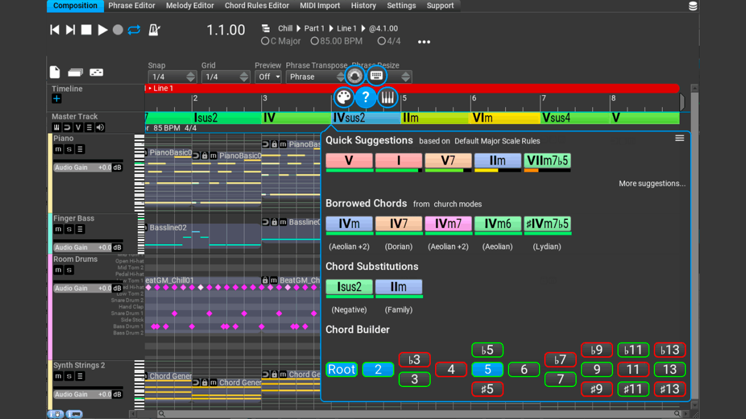Click the blue question mark help icon
Image resolution: width=746 pixels, height=419 pixels.
(x=366, y=98)
